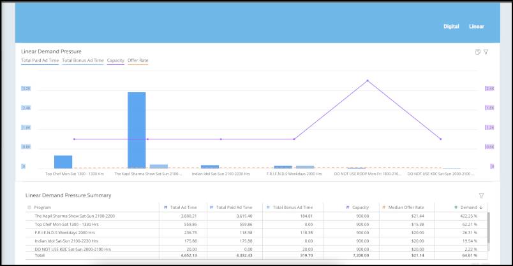
Task: Sort by Median Offer Rate header
Action: point(406,207)
